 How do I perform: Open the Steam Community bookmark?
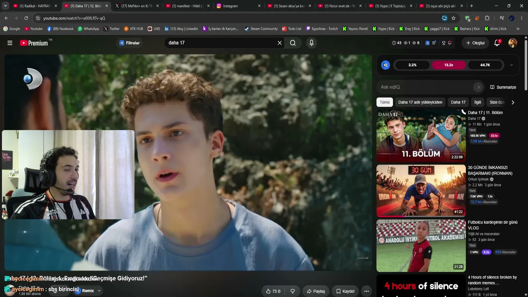261,29
